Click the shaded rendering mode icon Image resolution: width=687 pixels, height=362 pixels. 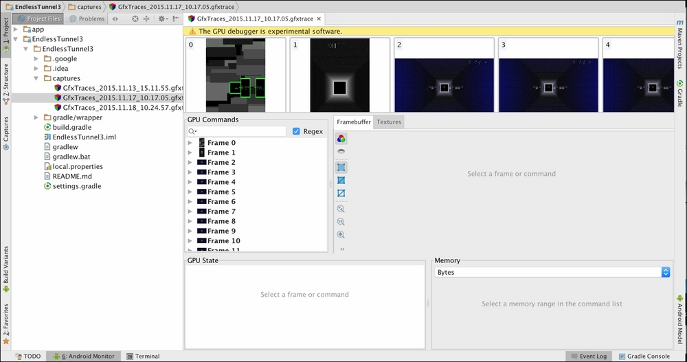click(x=341, y=167)
